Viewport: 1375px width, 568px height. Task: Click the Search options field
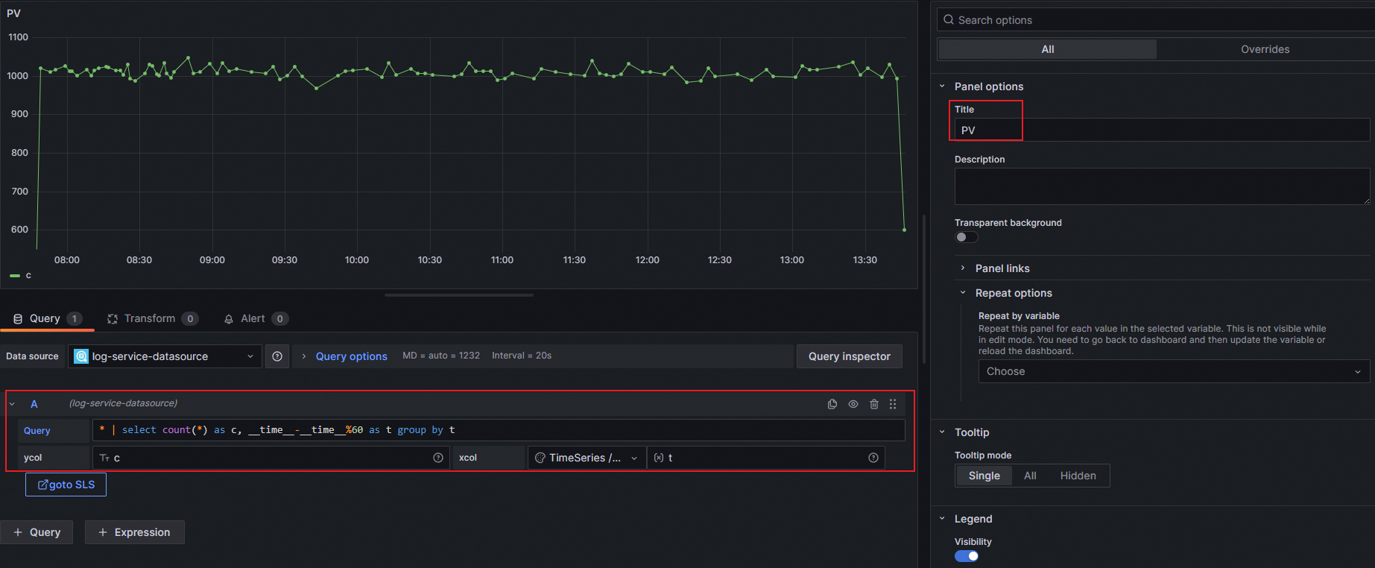click(x=1156, y=20)
